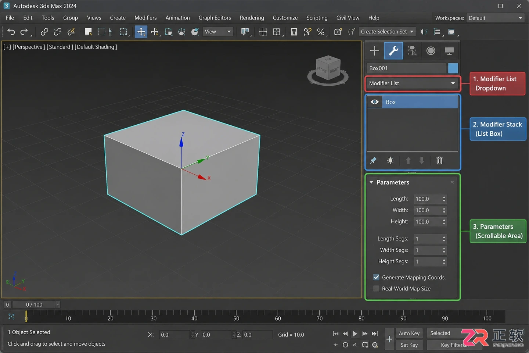This screenshot has height=353, width=529.
Task: Choose the Rectangular Selection Region tool
Action: pyautogui.click(x=102, y=32)
